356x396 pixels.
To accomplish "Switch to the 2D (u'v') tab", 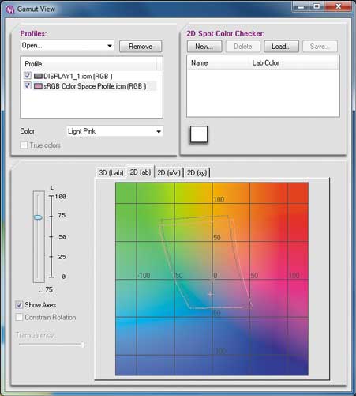I will tap(169, 173).
